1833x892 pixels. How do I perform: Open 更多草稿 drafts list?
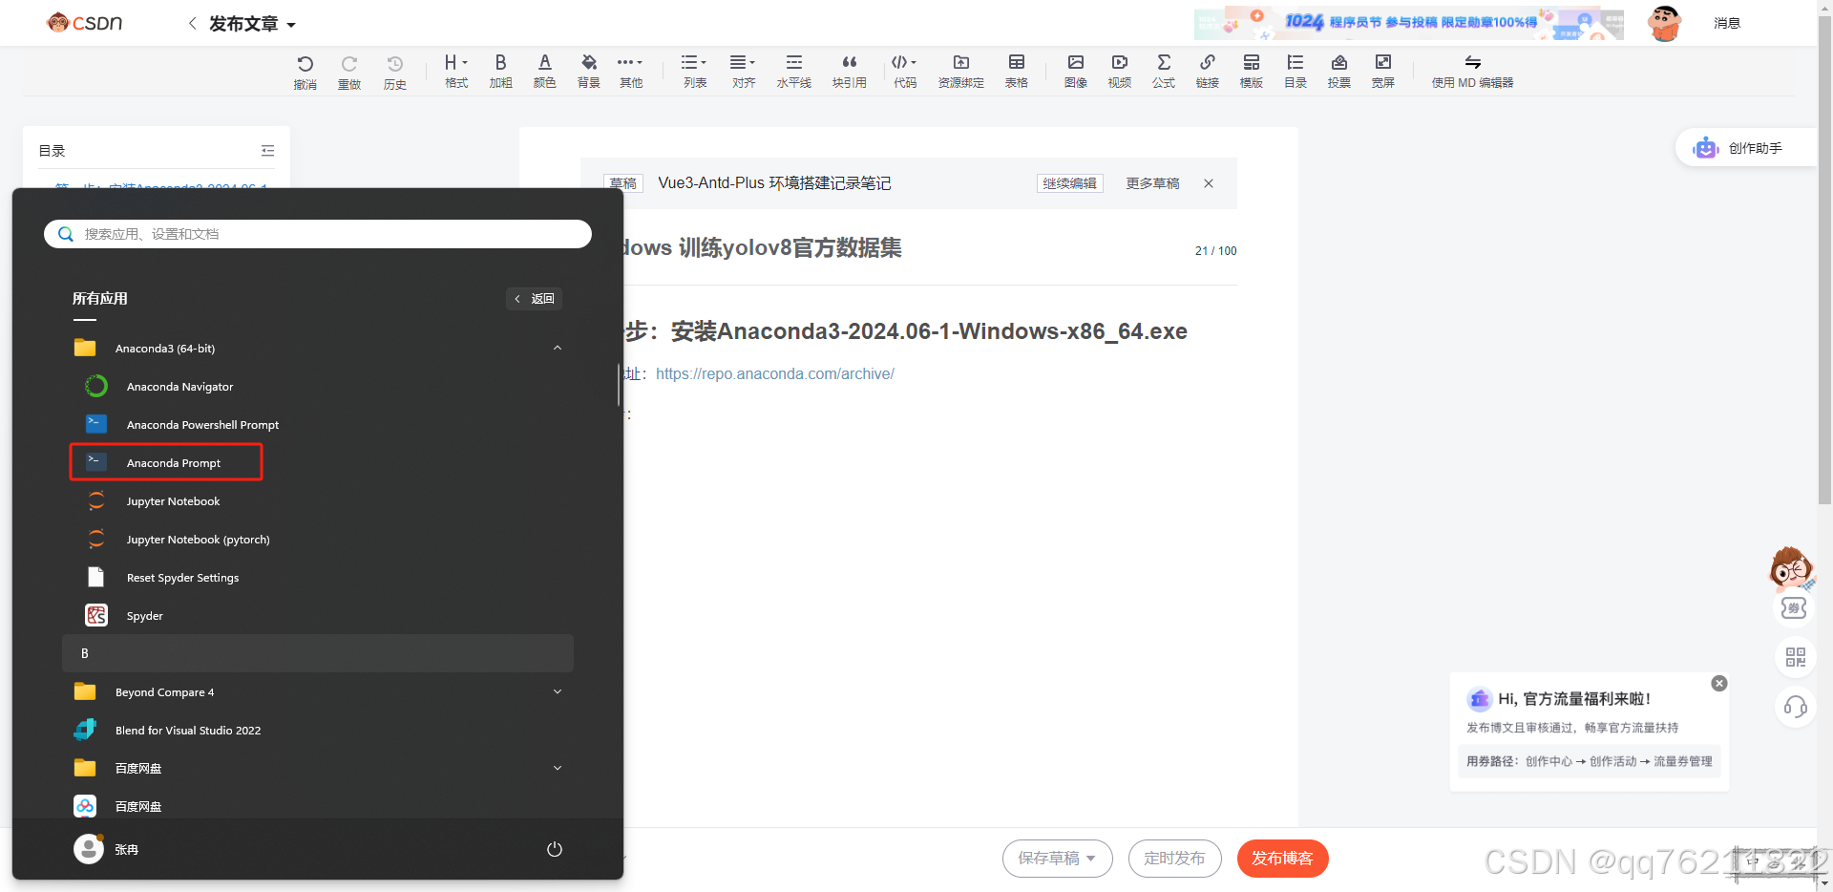click(x=1152, y=183)
